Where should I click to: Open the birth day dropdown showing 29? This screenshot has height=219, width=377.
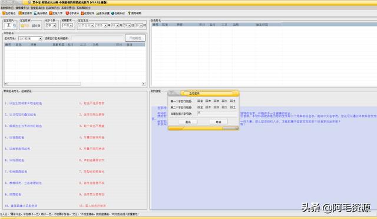[127, 25]
